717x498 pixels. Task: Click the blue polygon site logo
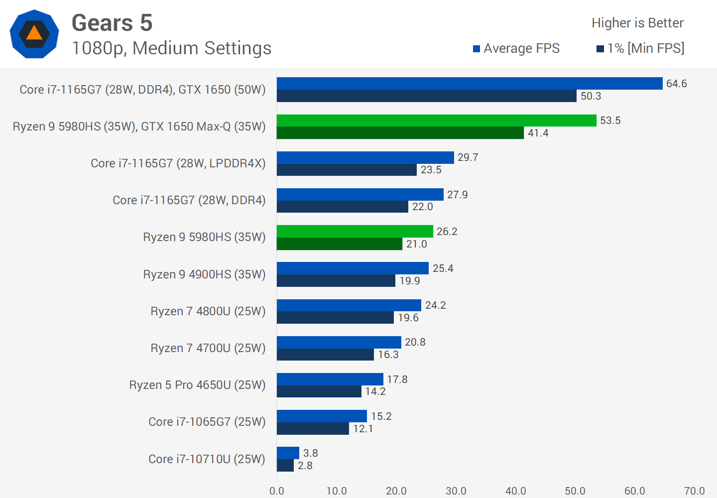click(x=34, y=34)
